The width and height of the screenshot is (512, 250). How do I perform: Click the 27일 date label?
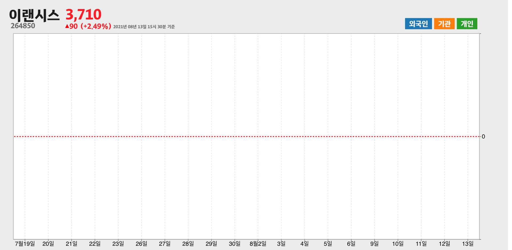pyautogui.click(x=165, y=244)
